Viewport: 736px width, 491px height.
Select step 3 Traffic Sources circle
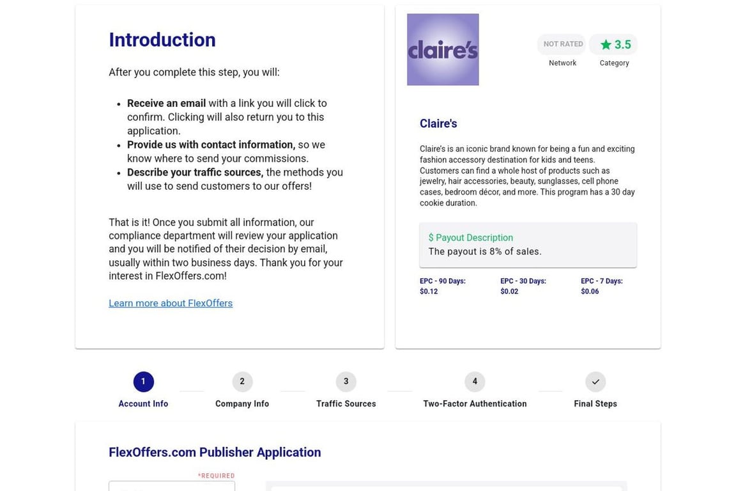pos(346,382)
